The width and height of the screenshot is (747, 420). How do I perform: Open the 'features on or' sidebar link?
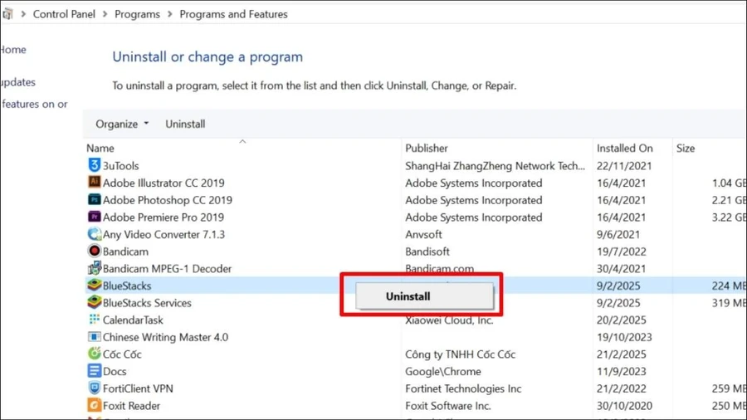34,104
